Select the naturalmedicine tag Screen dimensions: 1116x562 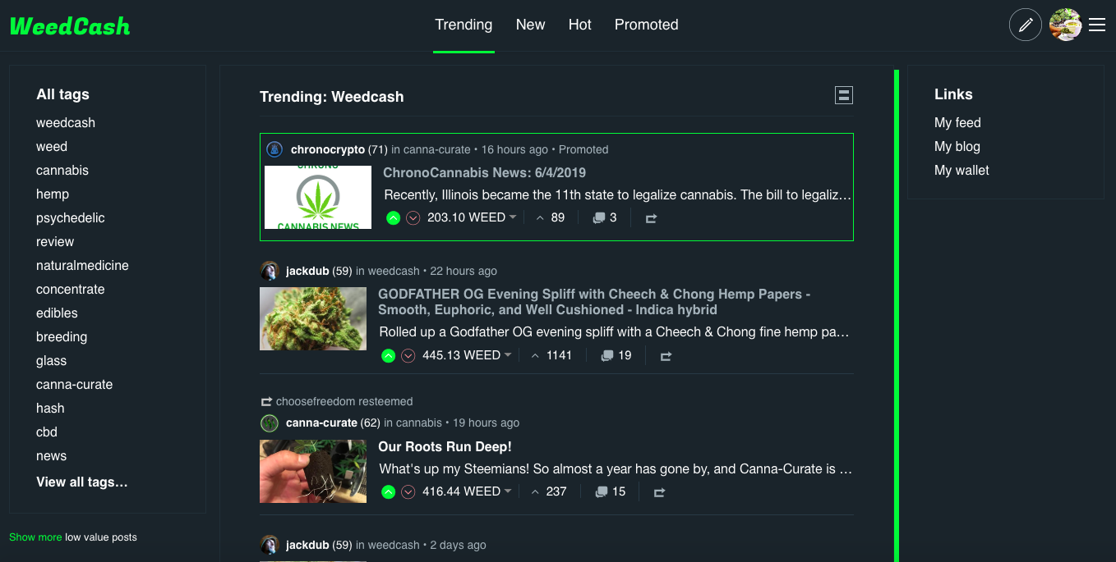pyautogui.click(x=82, y=266)
